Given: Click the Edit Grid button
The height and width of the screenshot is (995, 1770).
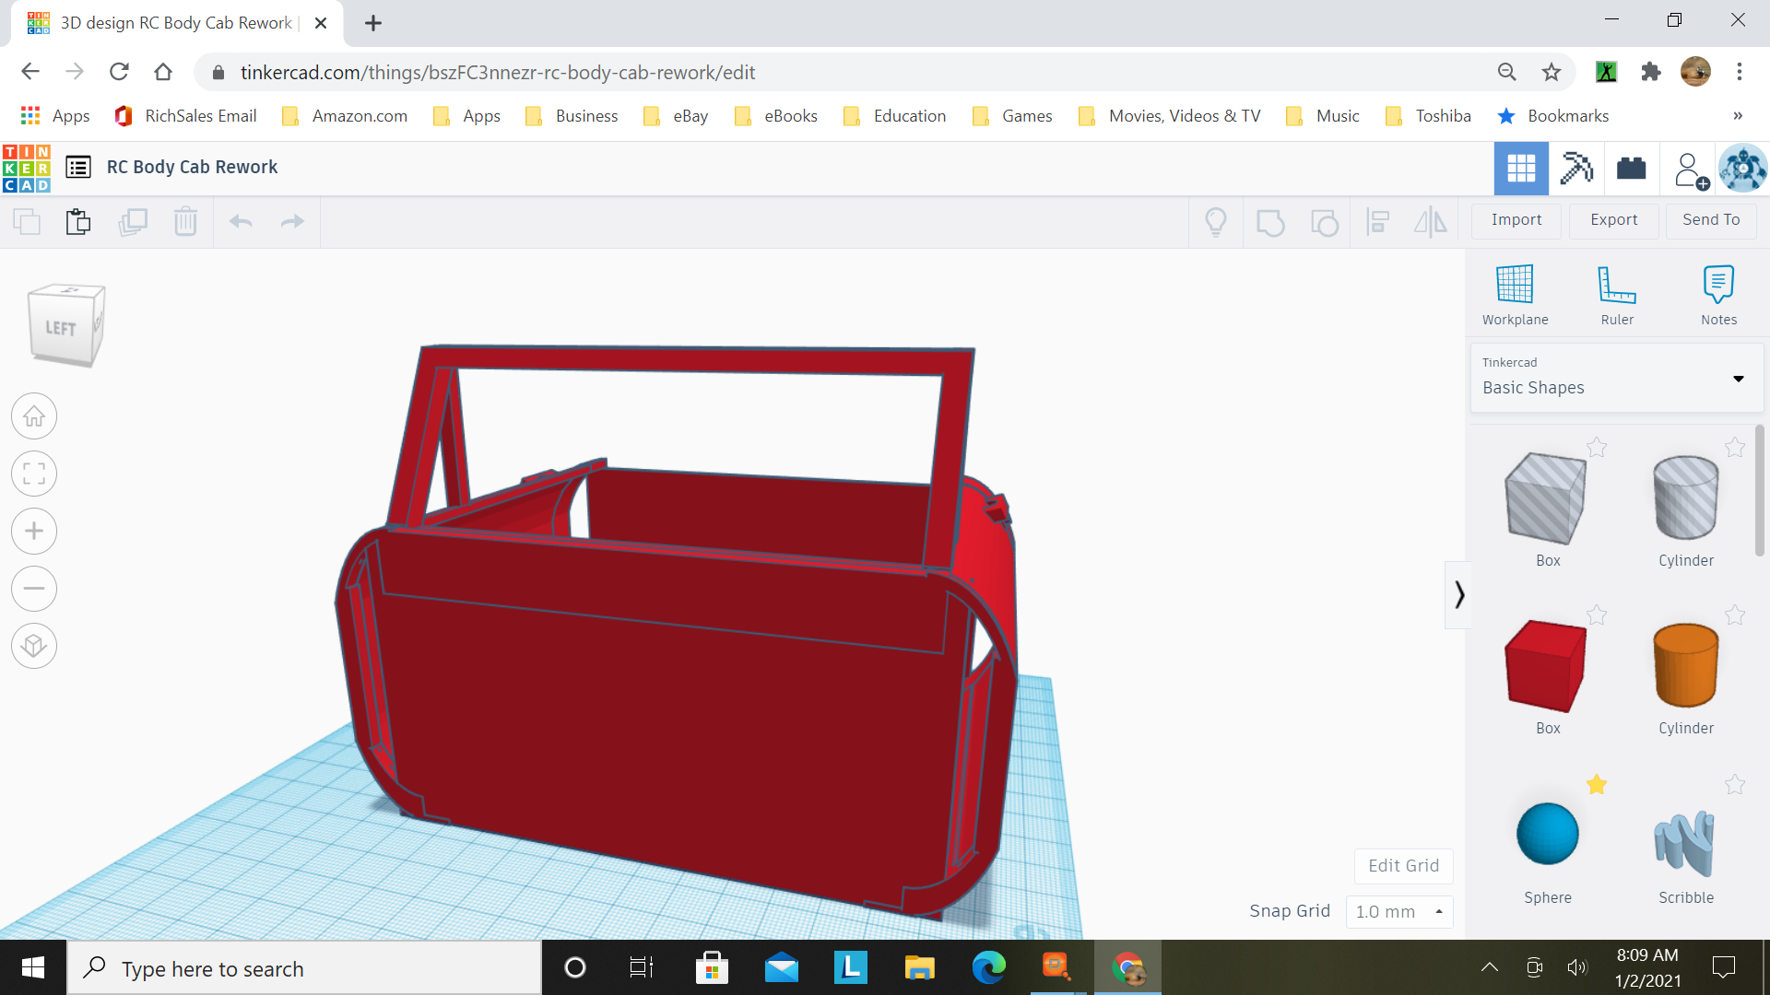Looking at the screenshot, I should (x=1402, y=866).
